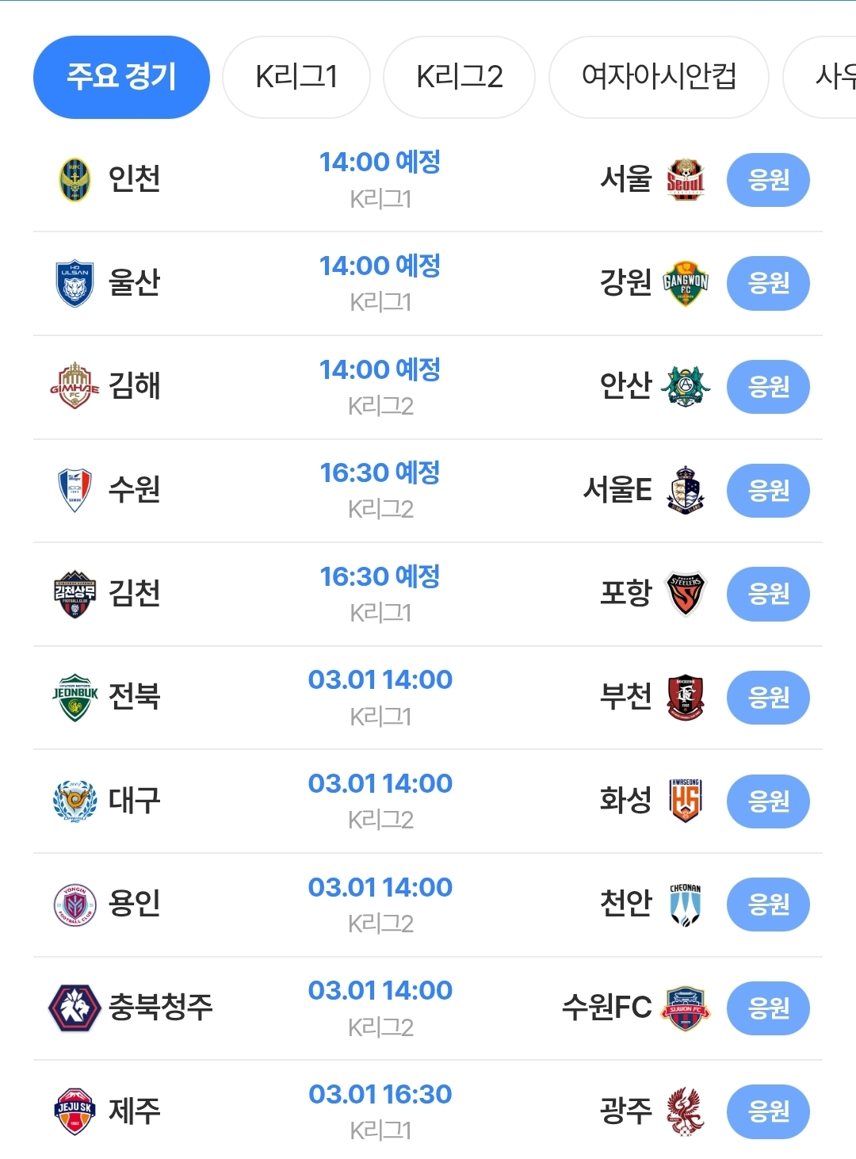856x1159 pixels.
Task: Tap the Pohang Steelers crest icon
Action: (x=686, y=594)
